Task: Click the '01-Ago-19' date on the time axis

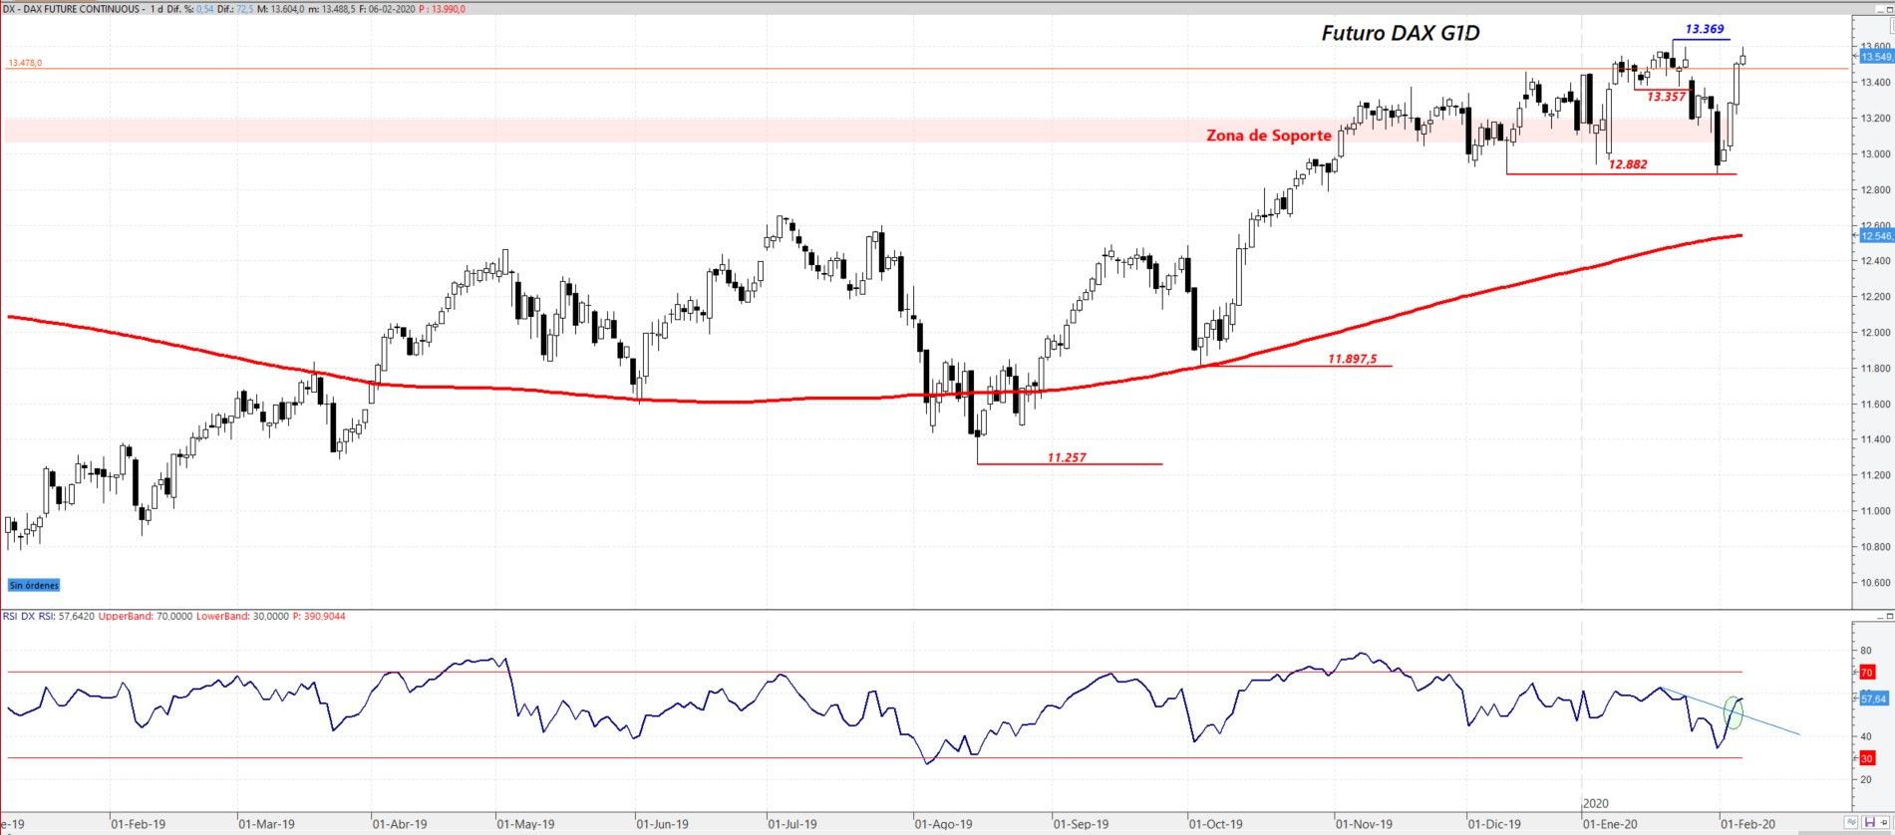Action: 943,824
